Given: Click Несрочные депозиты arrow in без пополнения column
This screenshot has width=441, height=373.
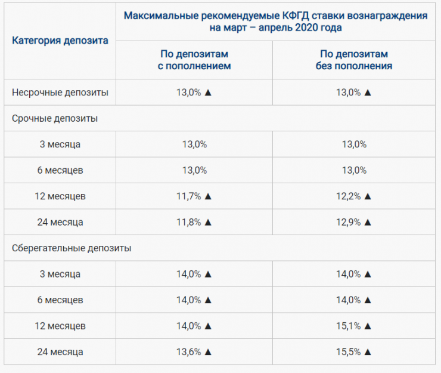Looking at the screenshot, I should click(x=368, y=93).
